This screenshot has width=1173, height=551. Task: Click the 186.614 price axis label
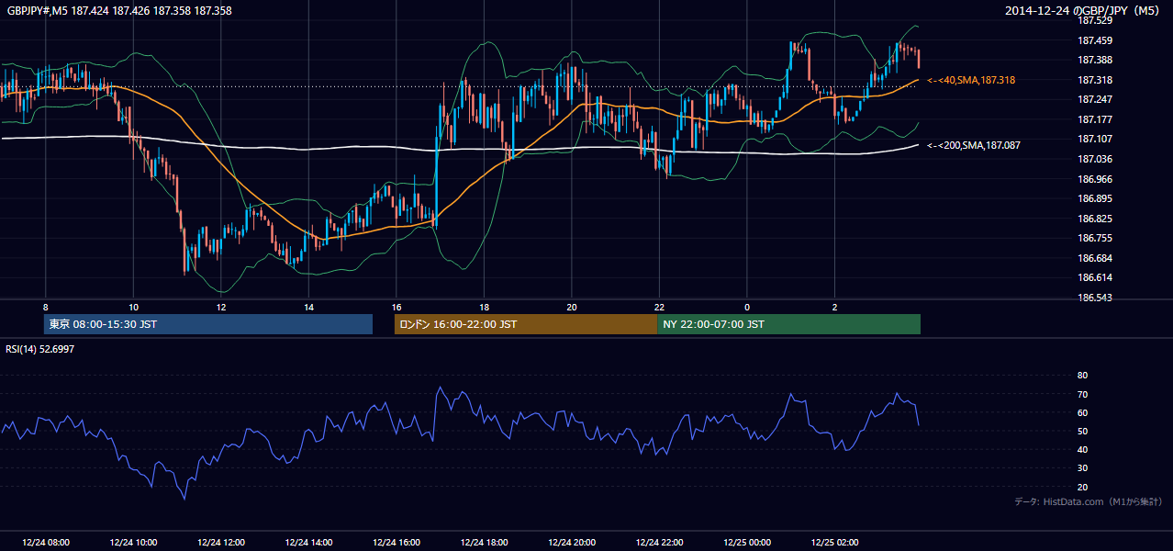1094,277
